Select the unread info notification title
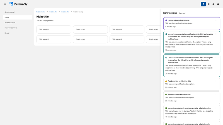The image size is (223, 125). (x=178, y=20)
